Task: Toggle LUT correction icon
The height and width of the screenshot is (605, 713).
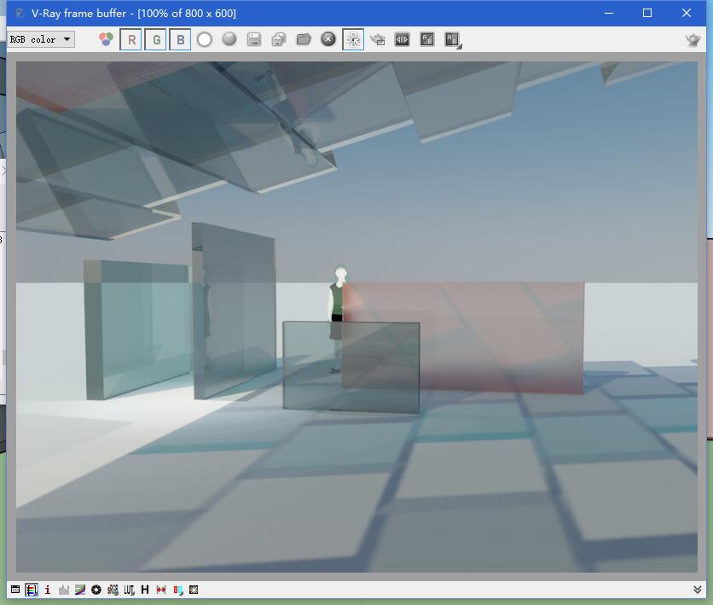Action: [129, 590]
